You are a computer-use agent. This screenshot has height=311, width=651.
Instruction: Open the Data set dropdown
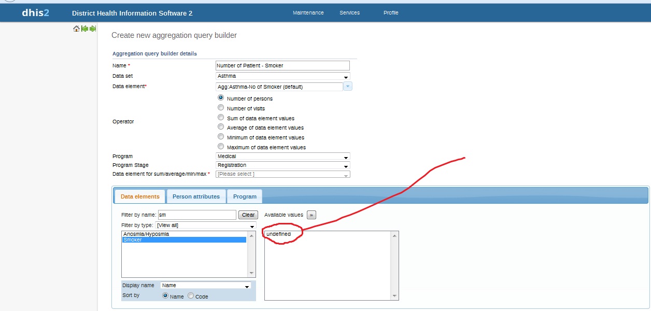pos(282,76)
